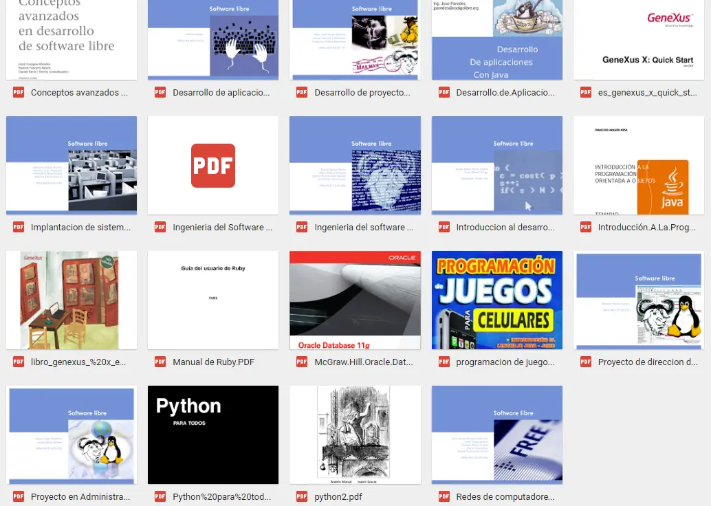Click the PDF icon beside es_genexus_x_quick_st...
Viewport: 711px width, 506px height.
586,93
